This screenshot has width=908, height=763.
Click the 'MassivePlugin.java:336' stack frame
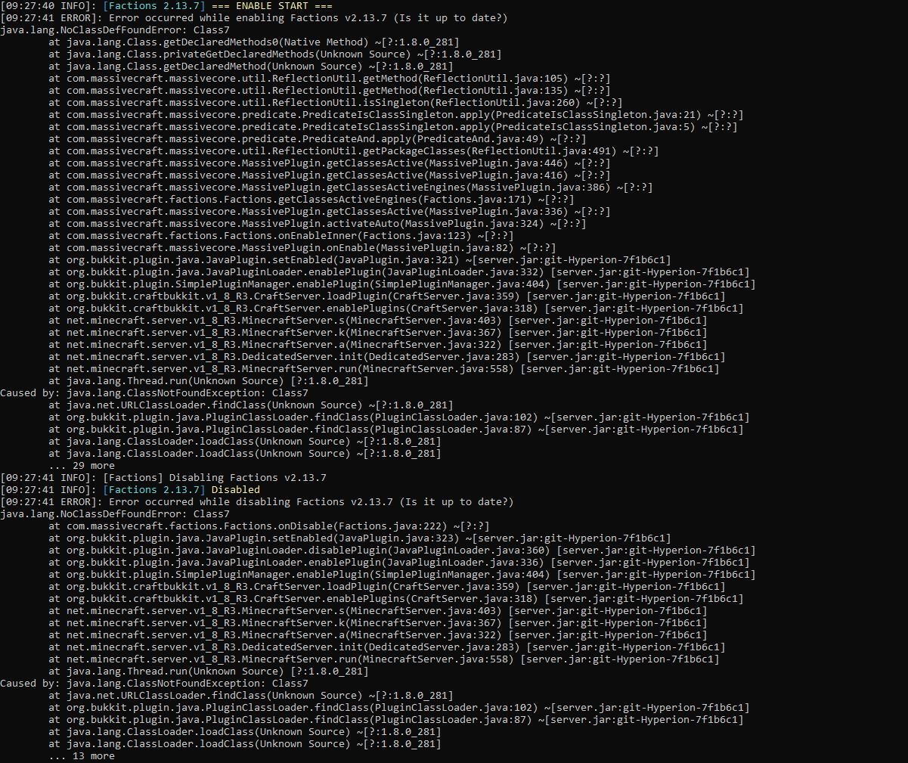click(x=329, y=211)
